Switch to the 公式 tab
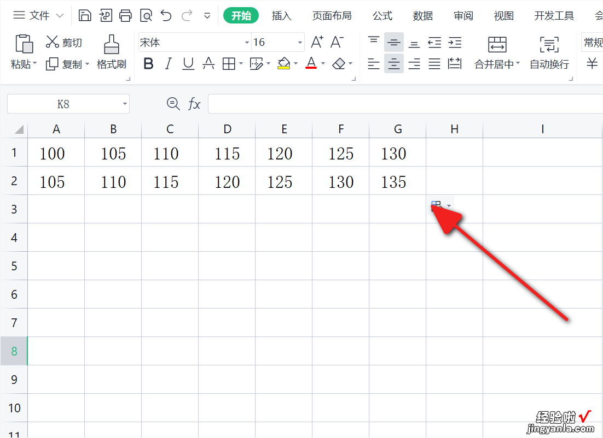 coord(382,16)
